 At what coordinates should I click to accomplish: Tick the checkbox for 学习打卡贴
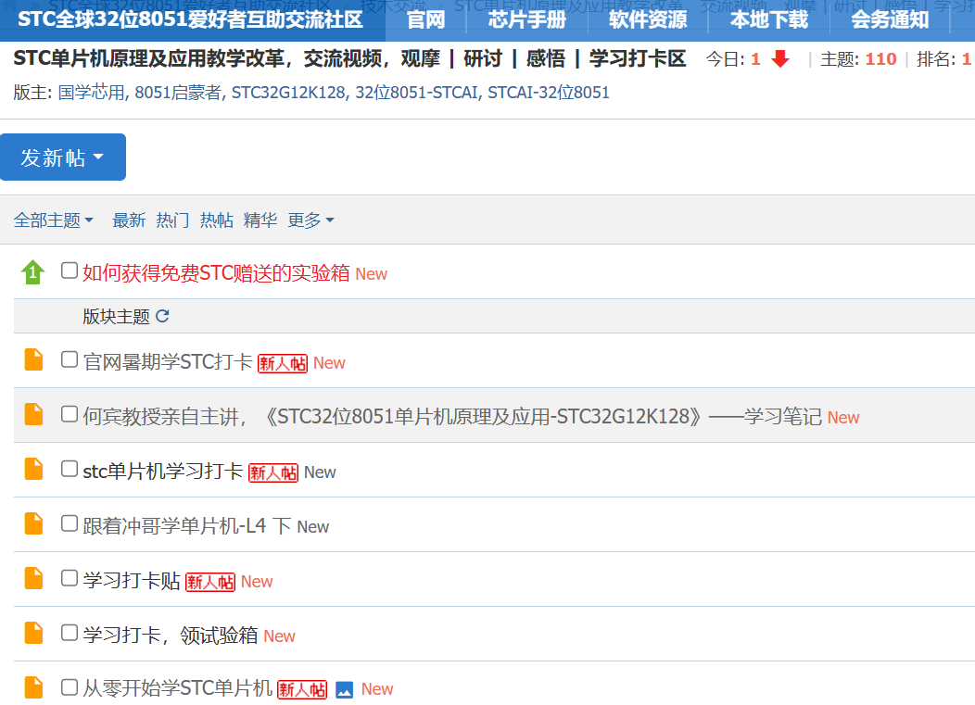[70, 578]
